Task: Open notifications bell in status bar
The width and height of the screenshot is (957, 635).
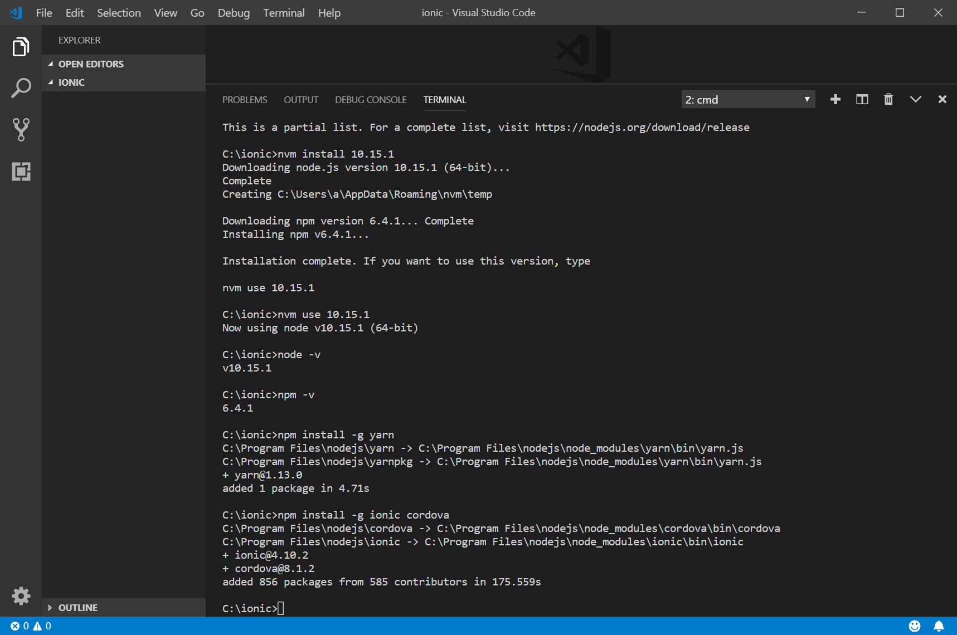Action: coord(939,626)
